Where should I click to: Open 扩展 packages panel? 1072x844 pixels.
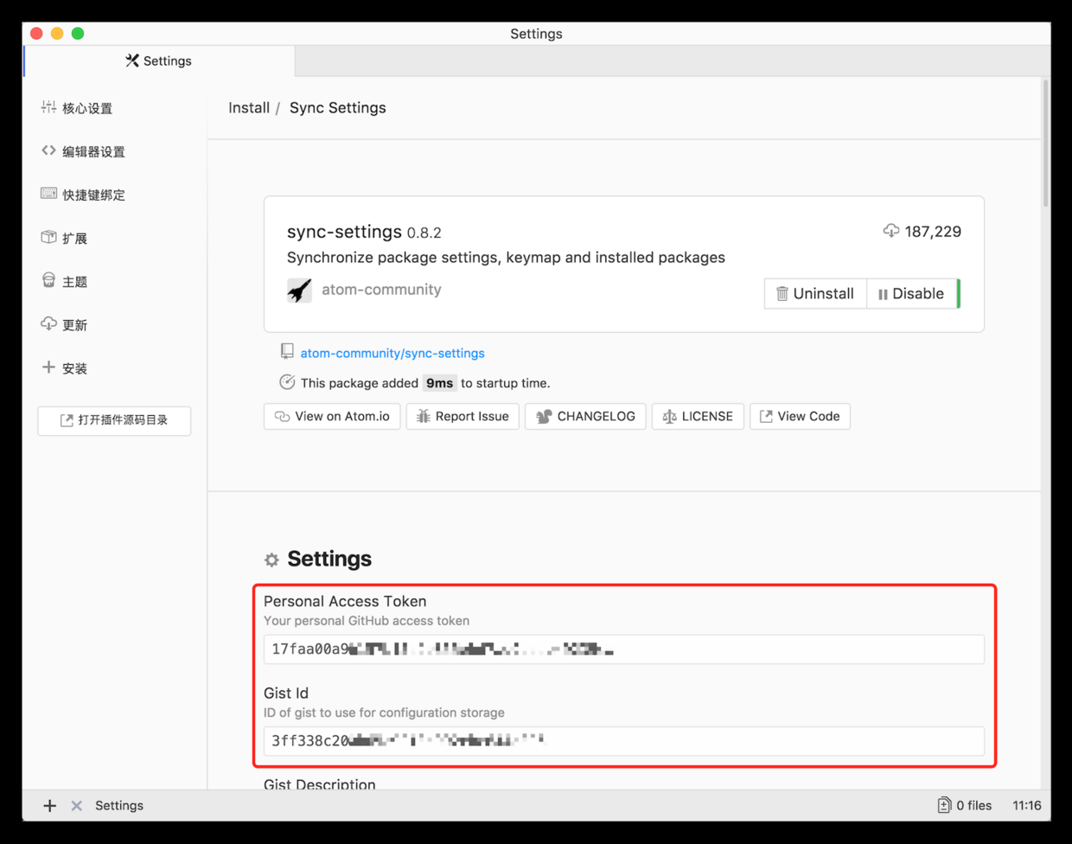74,238
